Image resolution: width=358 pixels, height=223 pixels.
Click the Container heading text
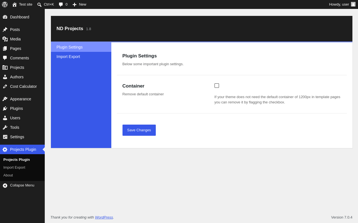[x=133, y=86]
